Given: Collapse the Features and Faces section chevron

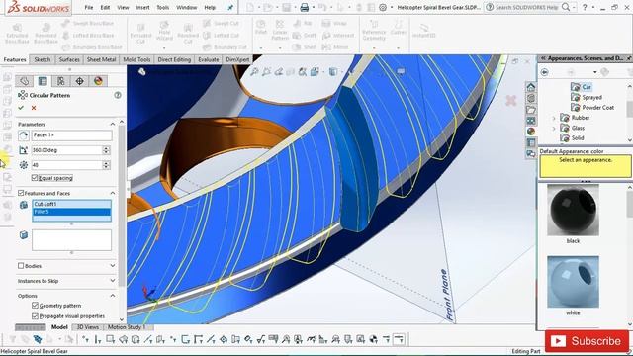Looking at the screenshot, I should click(113, 193).
